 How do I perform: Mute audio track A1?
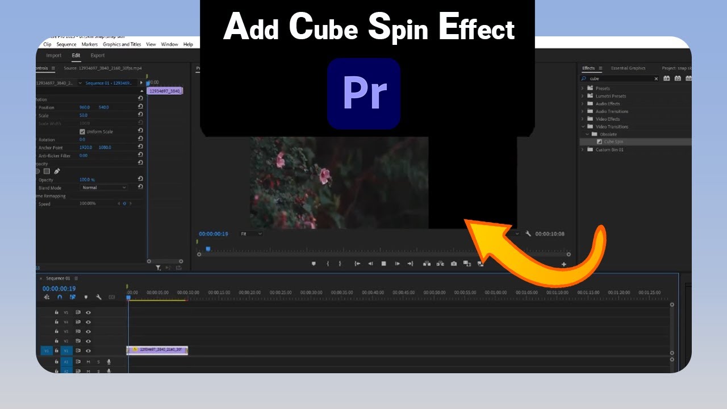(88, 362)
